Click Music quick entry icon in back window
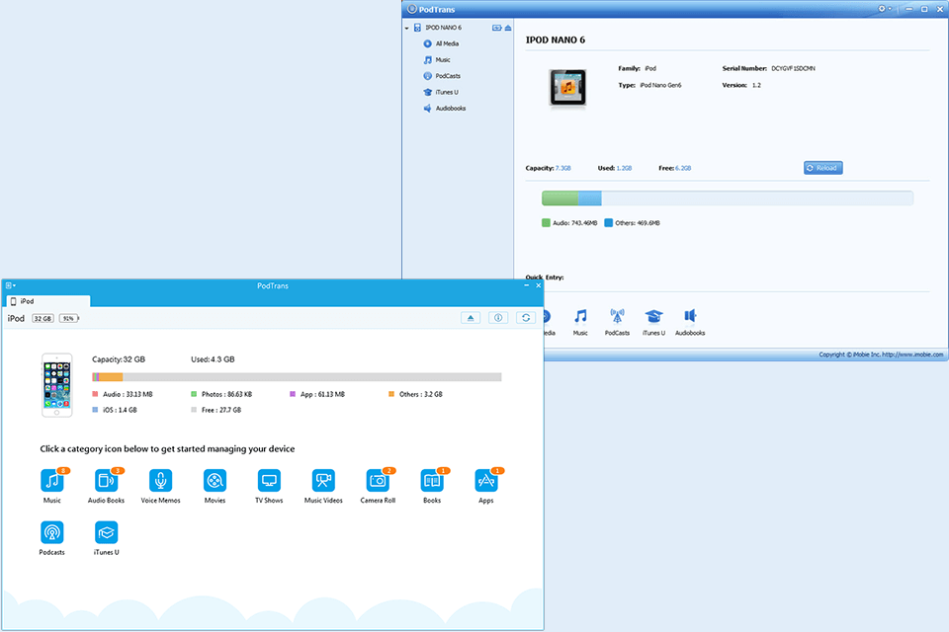Viewport: 949px width, 632px height. point(580,316)
